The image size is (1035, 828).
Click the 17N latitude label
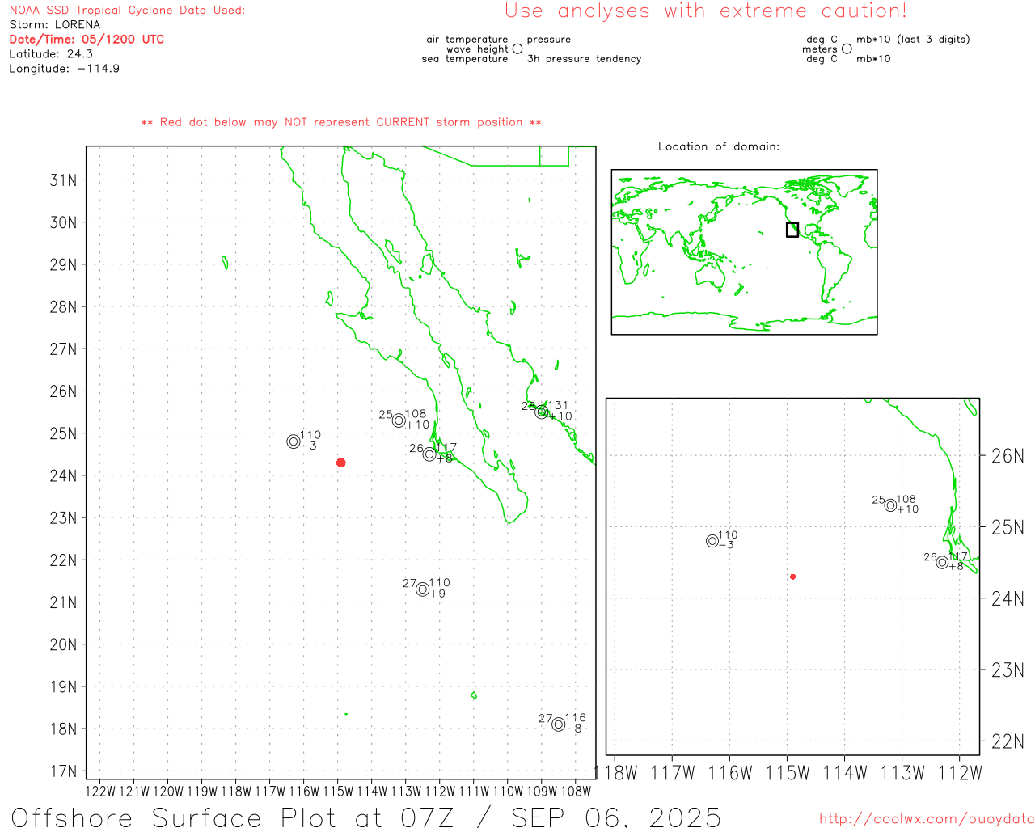pos(64,771)
